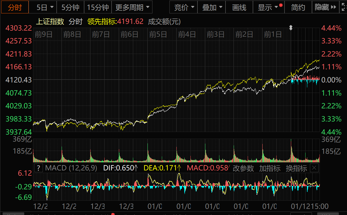Expand the 竞价 dropdown menu
The height and width of the screenshot is (215, 347).
tap(184, 7)
